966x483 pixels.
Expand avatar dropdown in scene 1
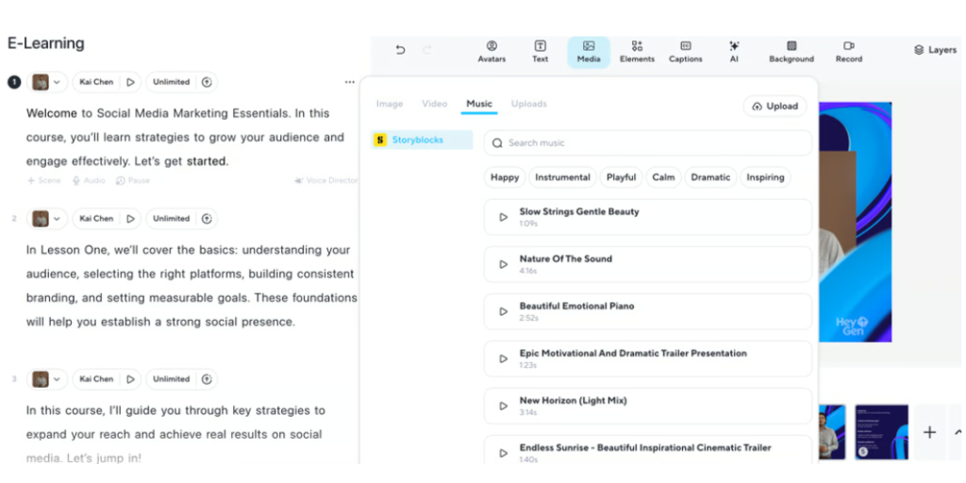pyautogui.click(x=57, y=82)
